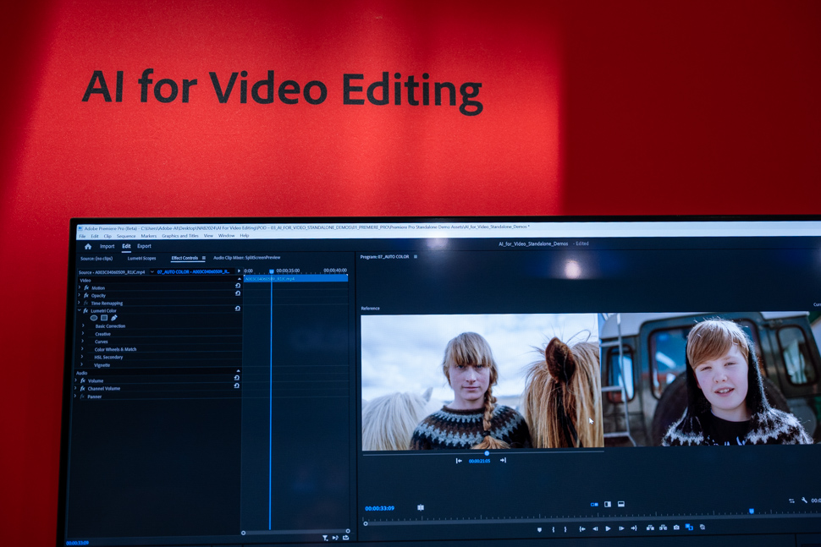Image resolution: width=821 pixels, height=547 pixels.
Task: Open the Export workspace
Action: coord(144,246)
